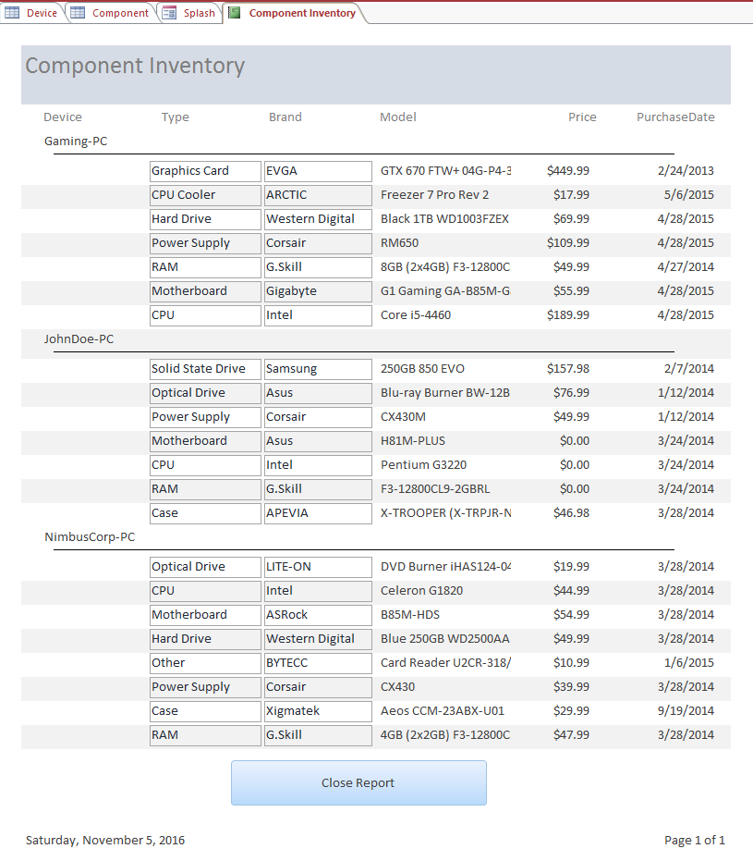Click model Celeron G1820

tap(421, 591)
